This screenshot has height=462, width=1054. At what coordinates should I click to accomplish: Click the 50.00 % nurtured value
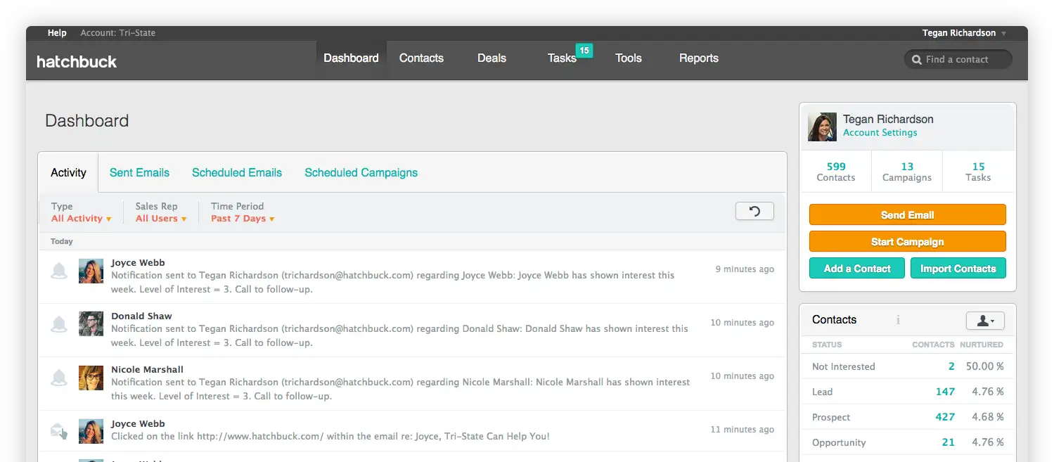click(x=984, y=366)
